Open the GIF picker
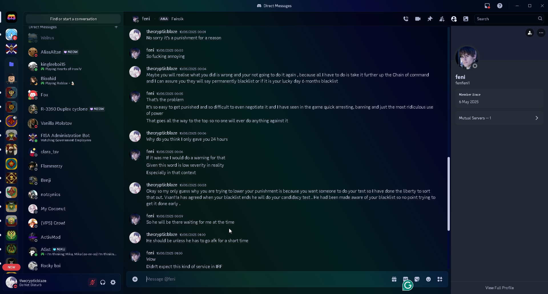The image size is (548, 294). pyautogui.click(x=406, y=279)
